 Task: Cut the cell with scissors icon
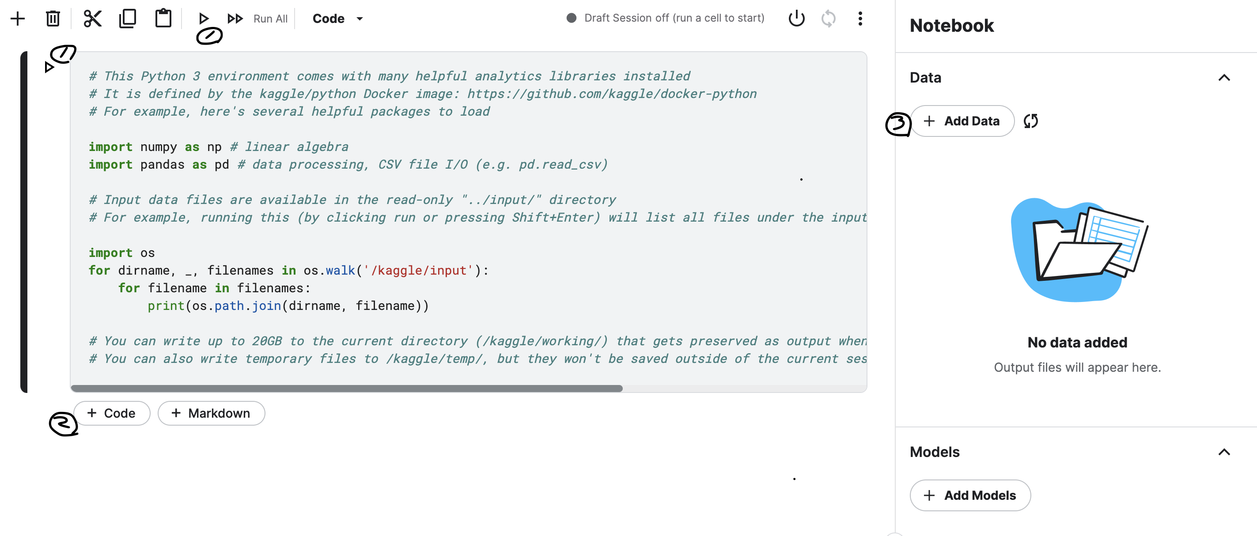(x=92, y=19)
